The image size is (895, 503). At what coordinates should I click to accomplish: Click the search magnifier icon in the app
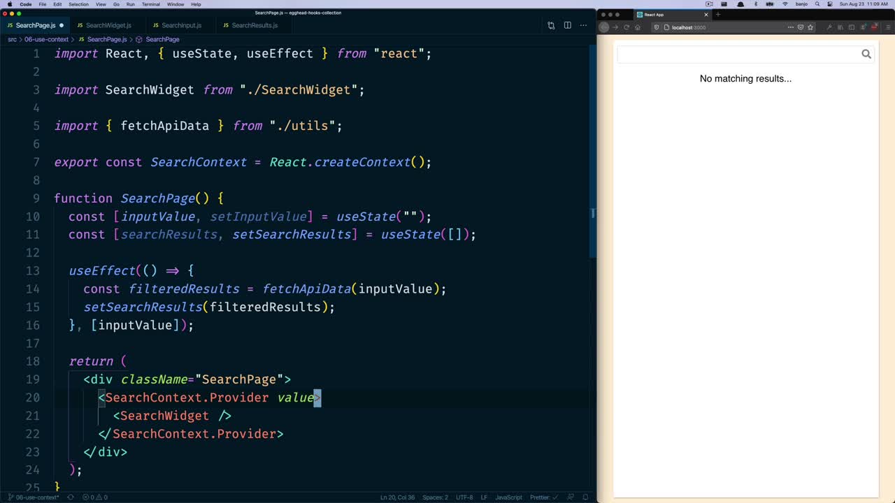866,54
